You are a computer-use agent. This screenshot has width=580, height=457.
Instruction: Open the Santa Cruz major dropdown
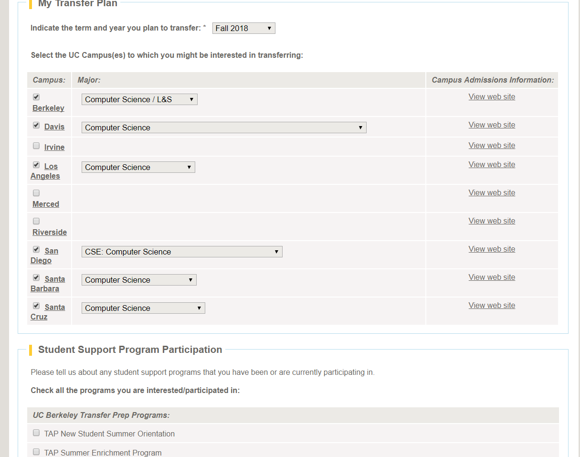pyautogui.click(x=143, y=308)
